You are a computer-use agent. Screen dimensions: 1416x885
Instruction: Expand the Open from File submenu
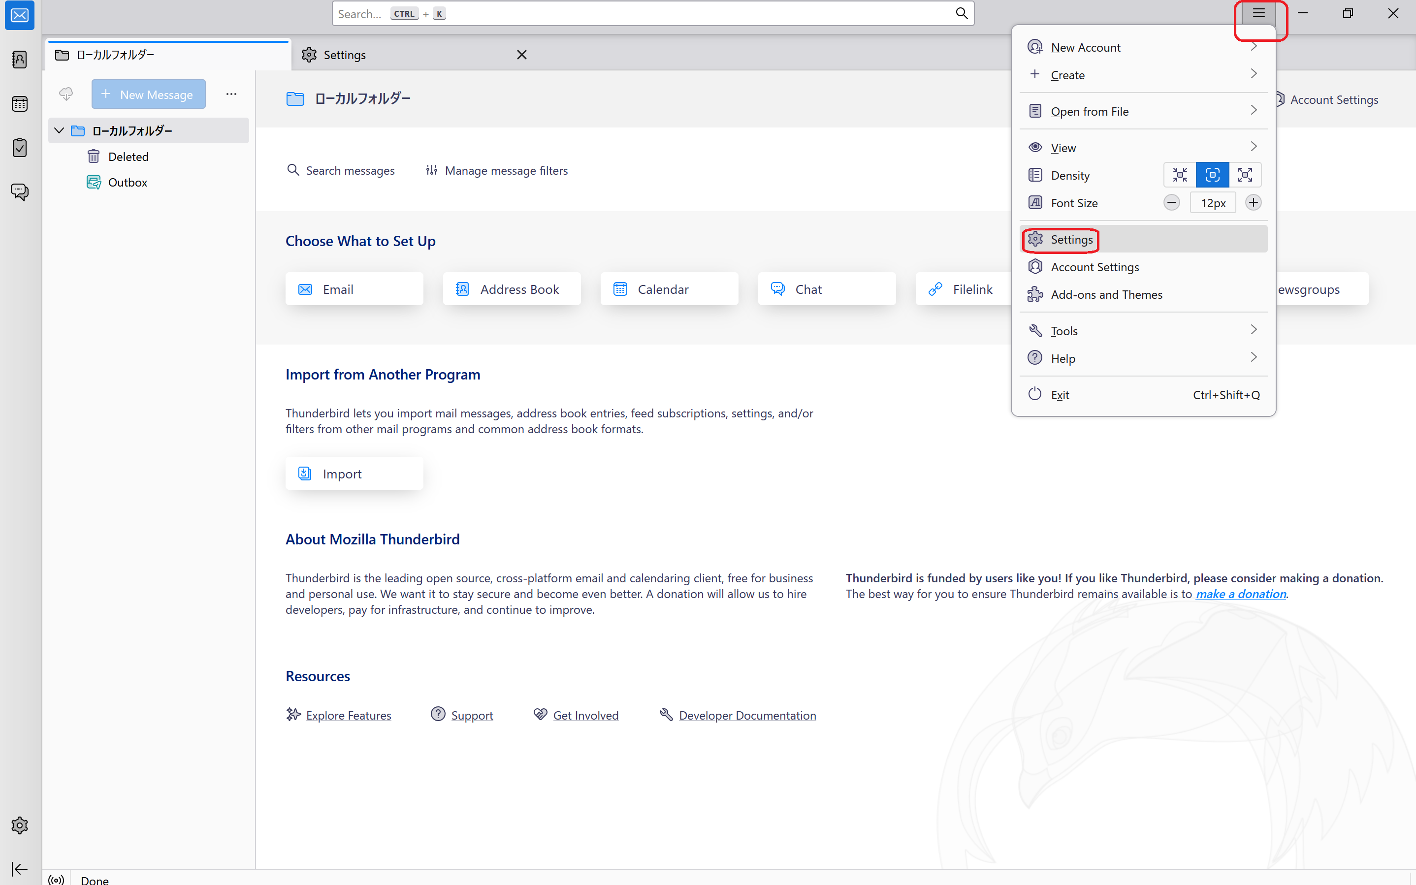(1143, 111)
